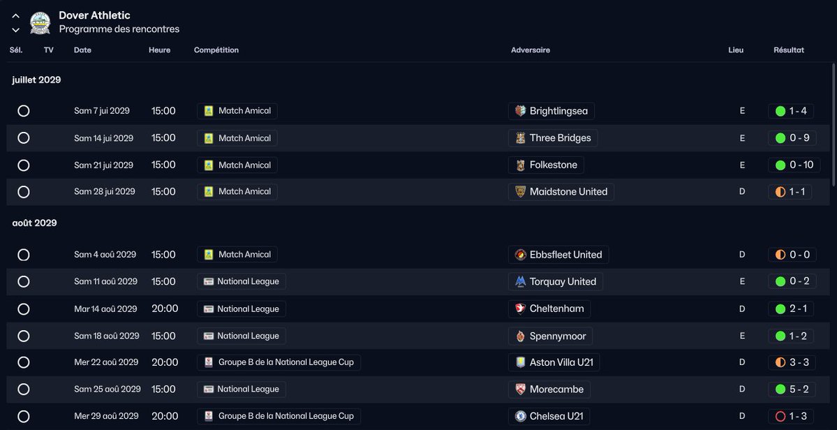Select the Cheltenham match radio button
837x430 pixels.
24,309
